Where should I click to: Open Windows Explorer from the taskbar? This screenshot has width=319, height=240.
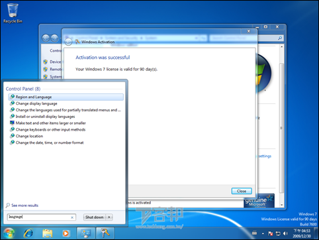[x=47, y=233]
